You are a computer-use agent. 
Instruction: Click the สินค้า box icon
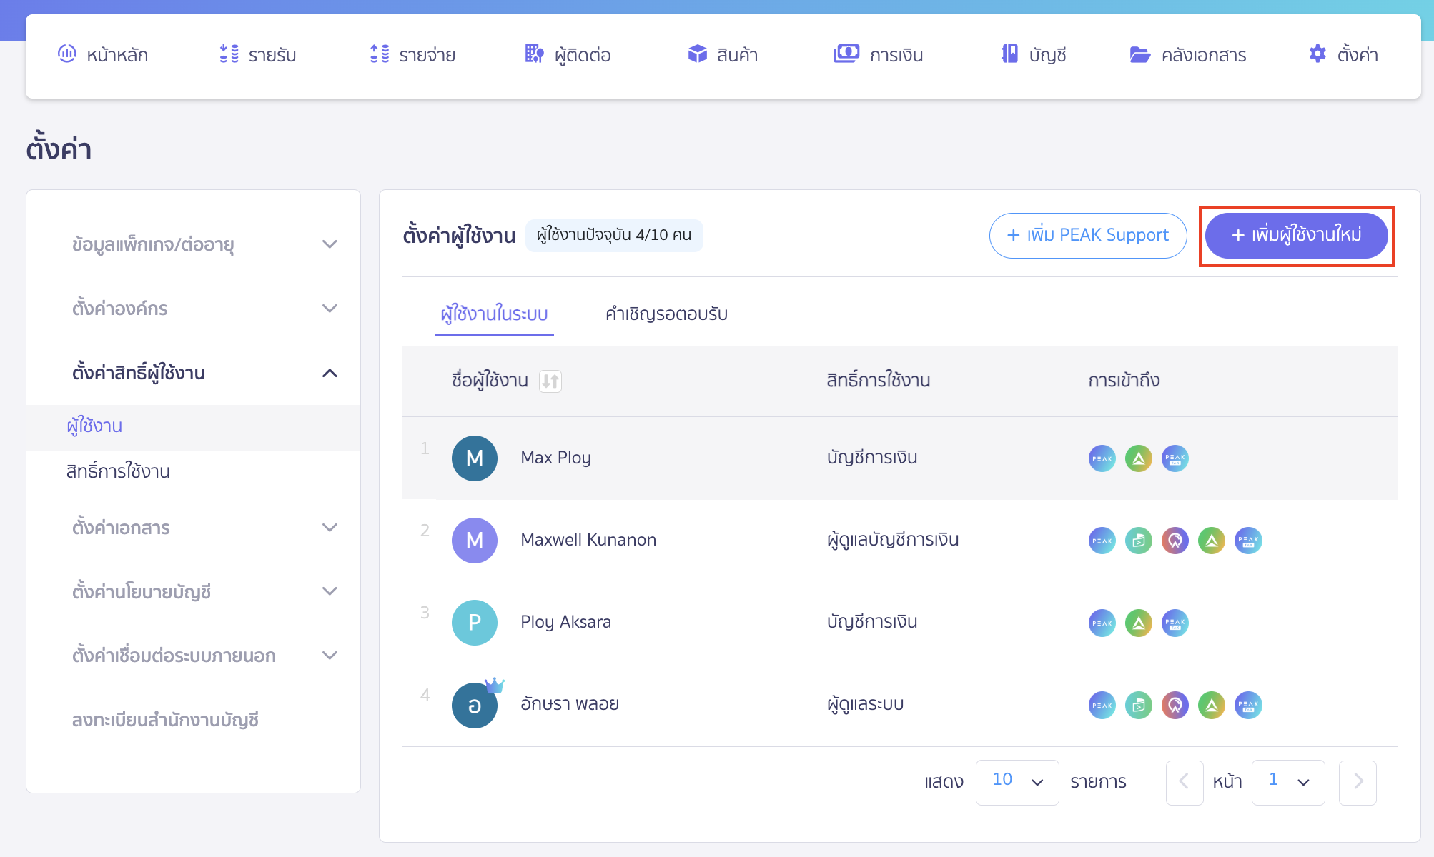(697, 54)
